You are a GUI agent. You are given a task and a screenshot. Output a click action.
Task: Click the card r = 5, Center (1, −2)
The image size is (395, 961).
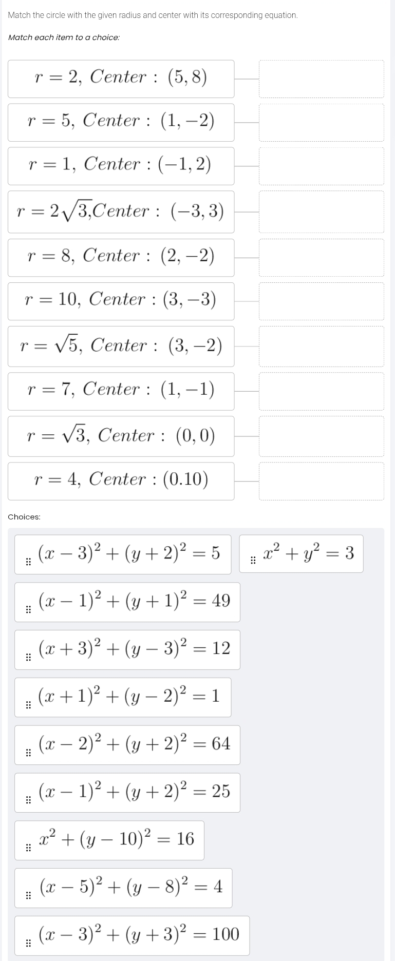[x=121, y=122]
